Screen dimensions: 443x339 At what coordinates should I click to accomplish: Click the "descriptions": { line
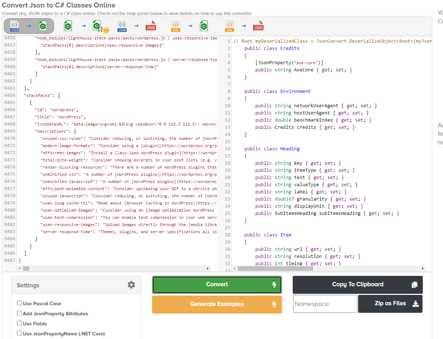coord(55,131)
